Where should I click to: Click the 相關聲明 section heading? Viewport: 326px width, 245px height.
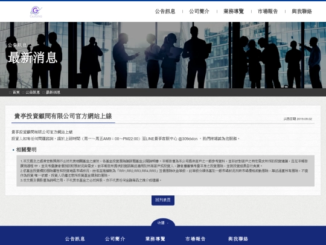pyautogui.click(x=26, y=149)
